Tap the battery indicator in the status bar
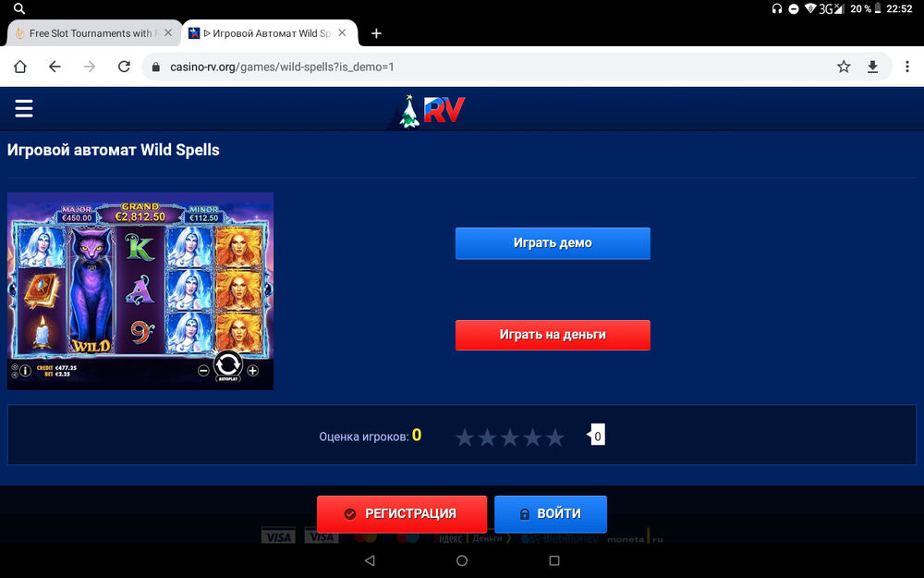 pos(878,8)
